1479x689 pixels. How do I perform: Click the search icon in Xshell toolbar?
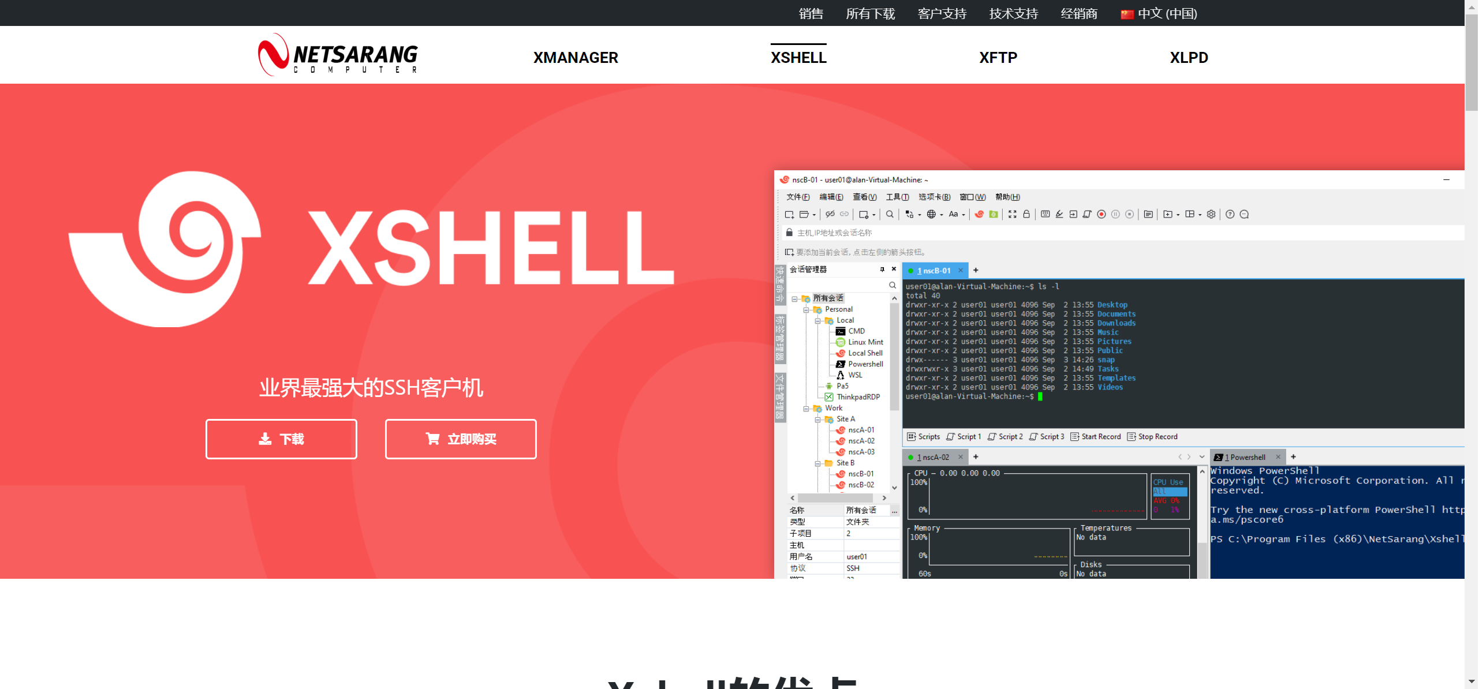click(x=890, y=214)
